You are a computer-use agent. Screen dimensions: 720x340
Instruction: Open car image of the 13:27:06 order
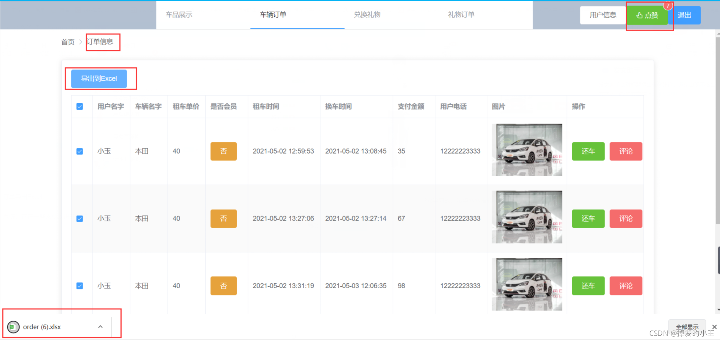(527, 217)
